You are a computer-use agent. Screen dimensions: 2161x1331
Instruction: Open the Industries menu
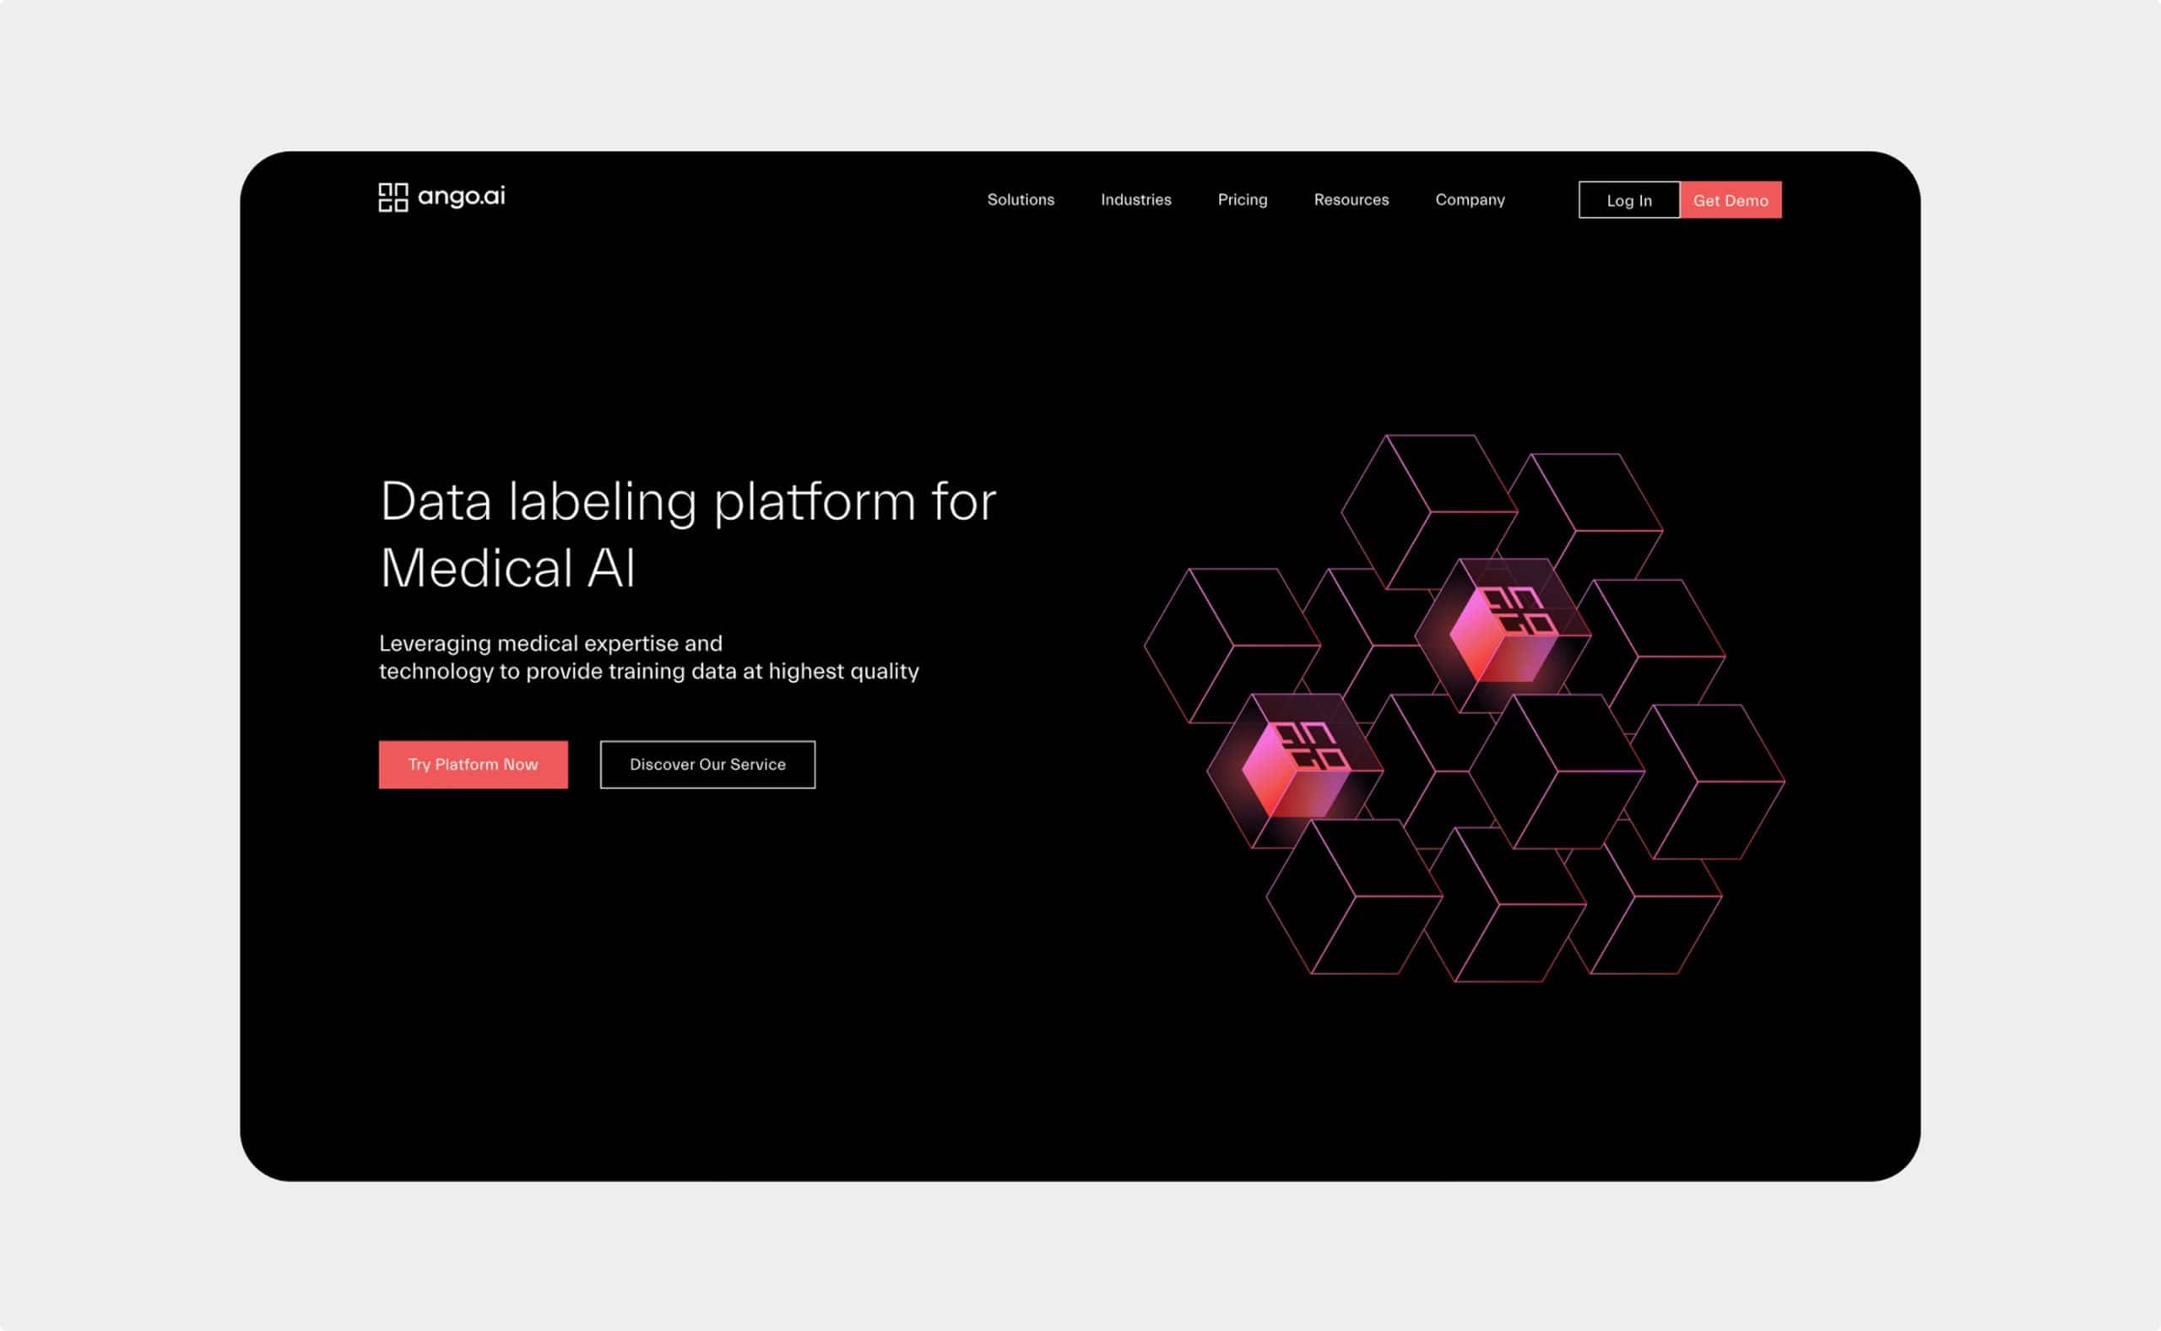(1135, 200)
